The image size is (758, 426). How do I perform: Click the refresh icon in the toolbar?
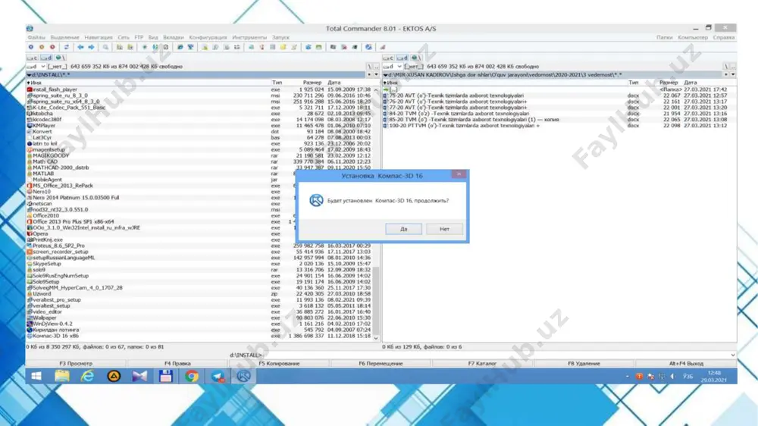point(66,47)
